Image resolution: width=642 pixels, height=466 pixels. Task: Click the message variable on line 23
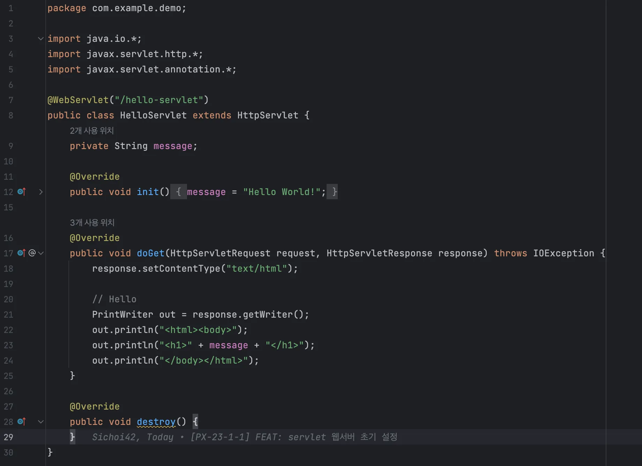coord(229,345)
